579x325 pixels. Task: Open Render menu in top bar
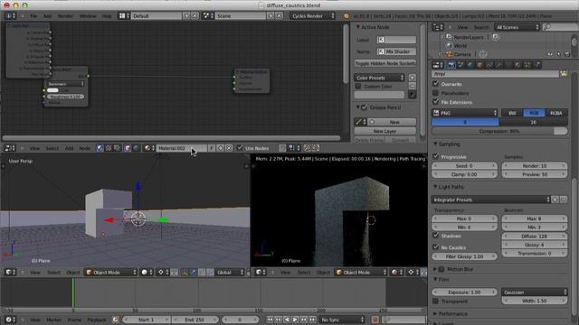pos(65,16)
